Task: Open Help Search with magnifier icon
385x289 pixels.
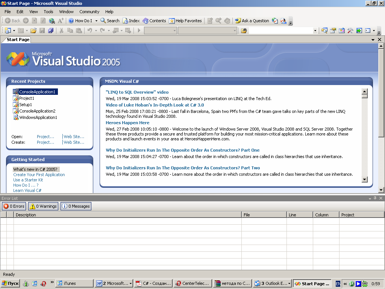Action: click(x=110, y=21)
